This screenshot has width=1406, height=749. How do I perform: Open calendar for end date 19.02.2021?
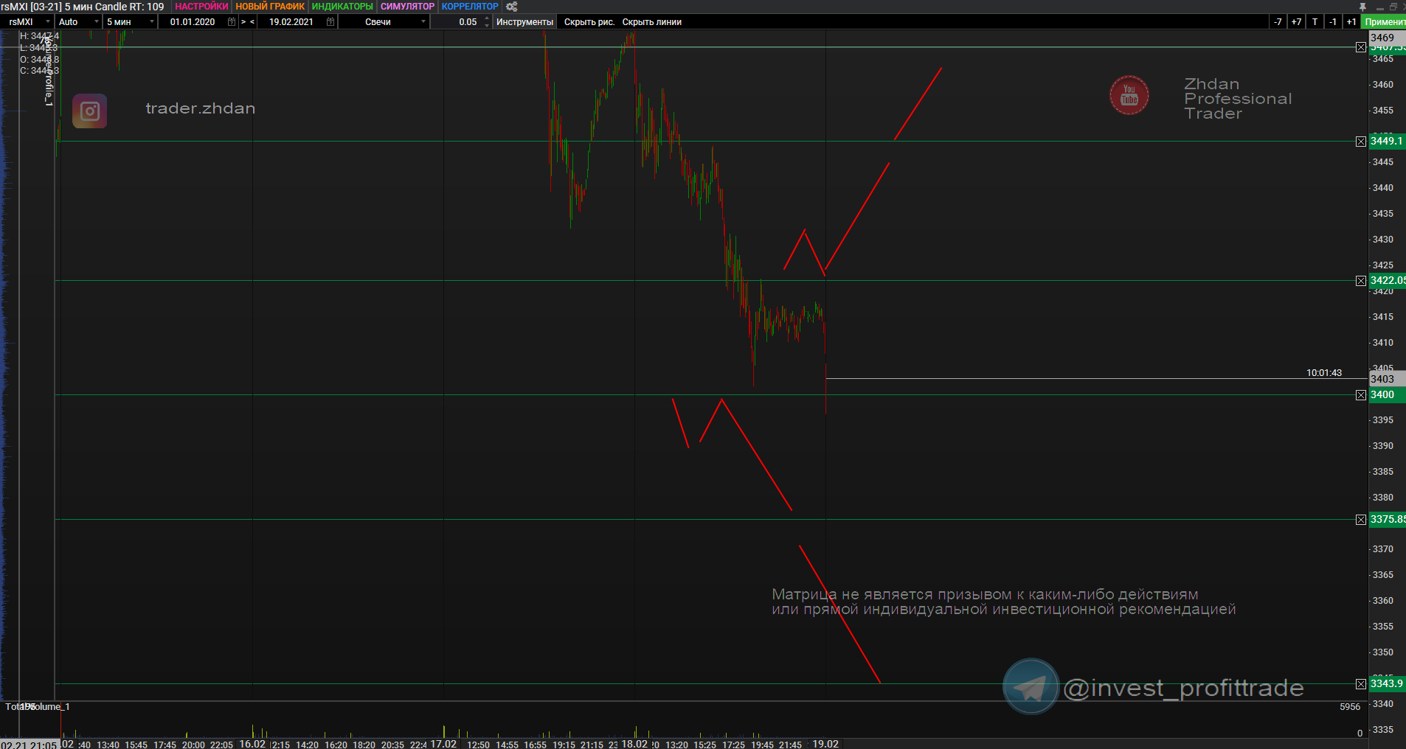[x=330, y=22]
